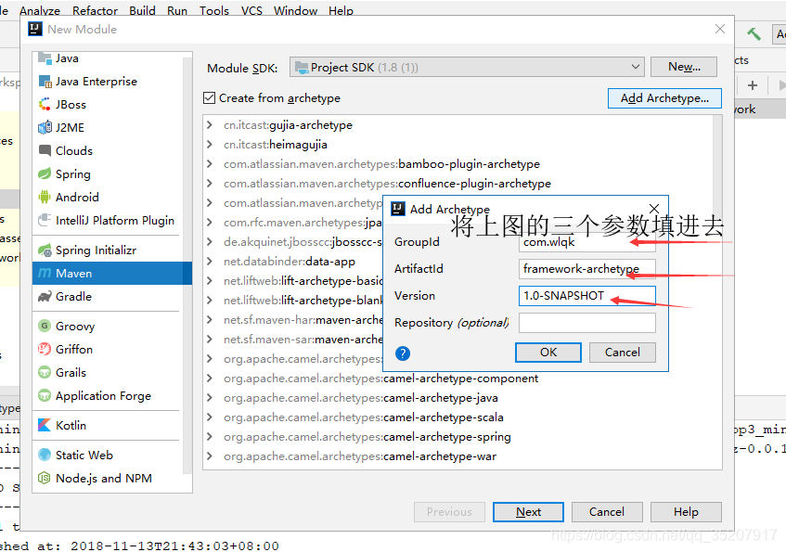Viewport: 786px width, 552px height.
Task: Select the Groovy icon
Action: click(x=45, y=326)
